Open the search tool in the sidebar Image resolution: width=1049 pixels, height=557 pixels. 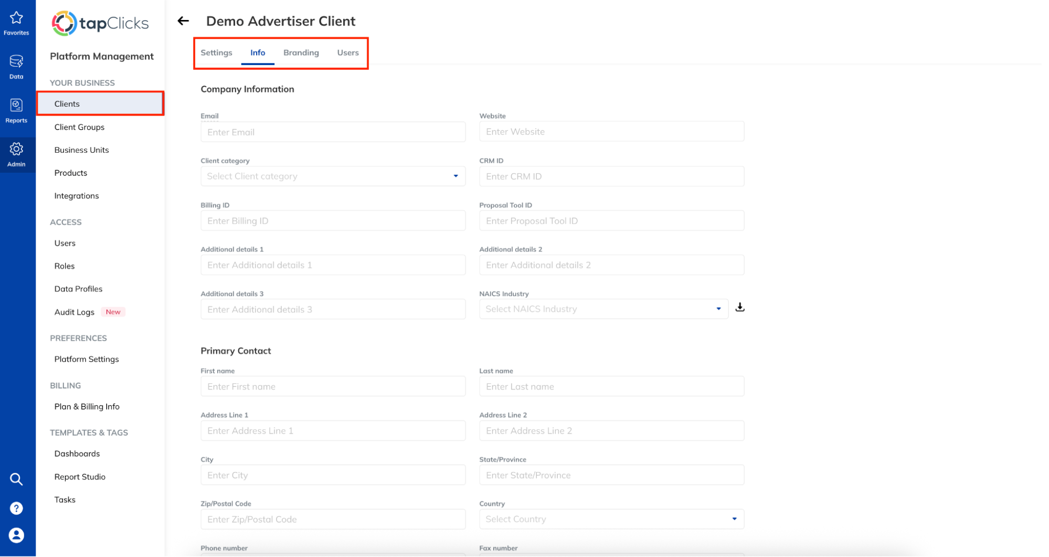coord(16,479)
